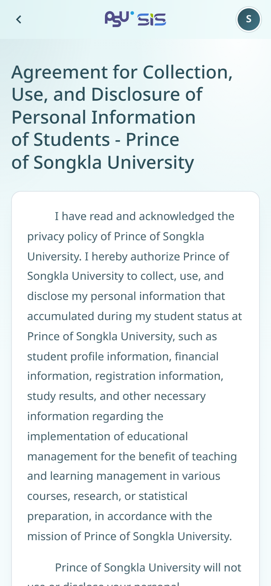Click the SIS portion of the logo
This screenshot has width=271, height=586.
pos(152,20)
